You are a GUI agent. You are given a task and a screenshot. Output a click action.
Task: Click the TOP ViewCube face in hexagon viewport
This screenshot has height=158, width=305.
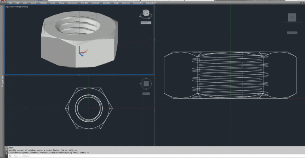[x=146, y=84]
